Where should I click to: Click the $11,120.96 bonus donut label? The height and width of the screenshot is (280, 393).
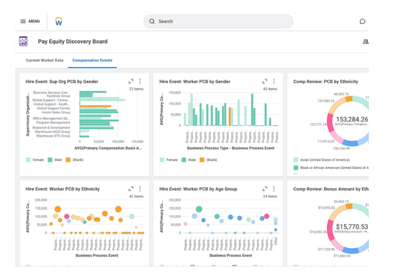[x=326, y=249]
